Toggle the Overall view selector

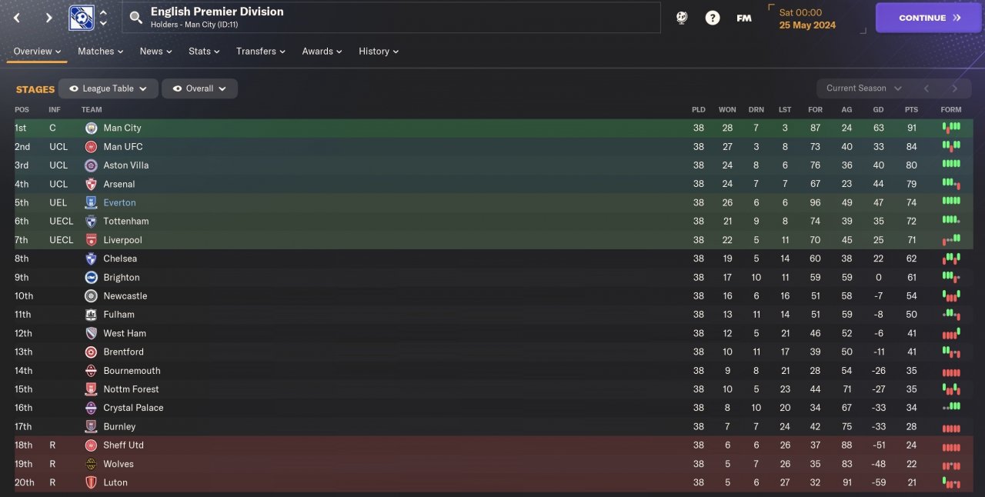(199, 88)
